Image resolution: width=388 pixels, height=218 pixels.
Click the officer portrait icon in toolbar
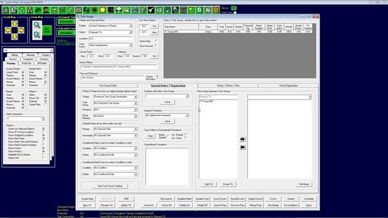click(46, 10)
